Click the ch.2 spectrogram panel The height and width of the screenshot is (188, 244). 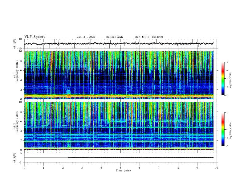click(119, 126)
